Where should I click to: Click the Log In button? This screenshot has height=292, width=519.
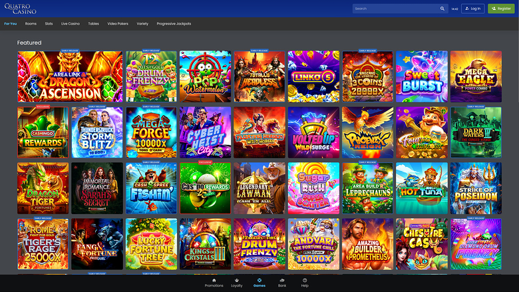pyautogui.click(x=473, y=9)
